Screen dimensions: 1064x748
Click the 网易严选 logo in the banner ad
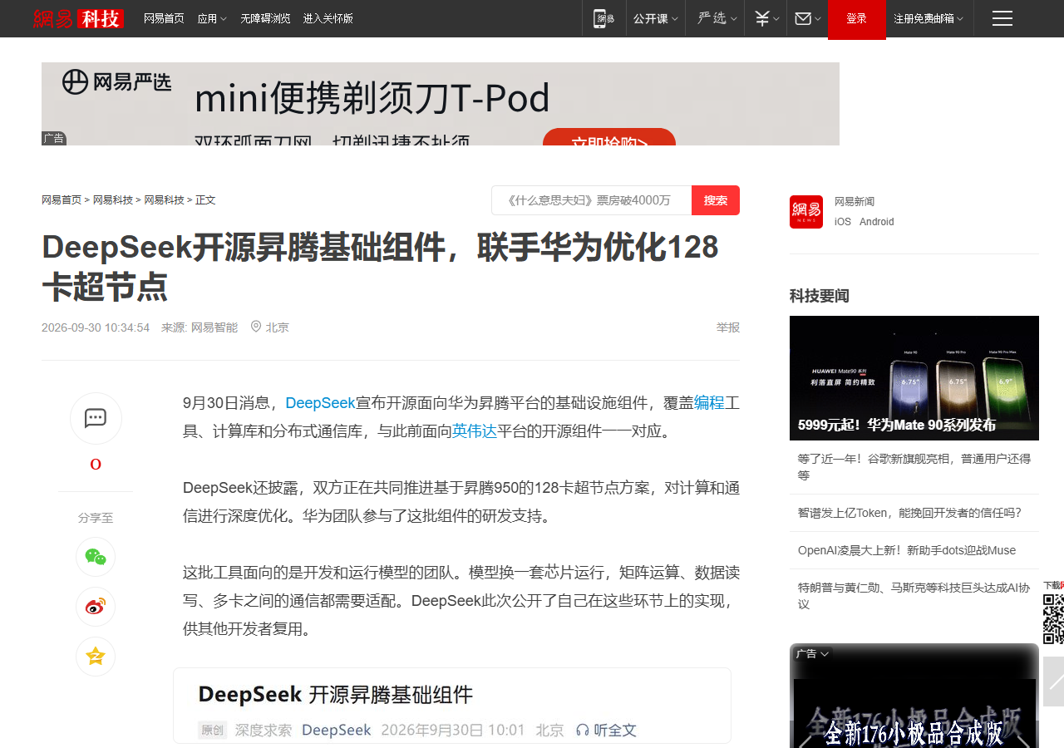click(116, 82)
